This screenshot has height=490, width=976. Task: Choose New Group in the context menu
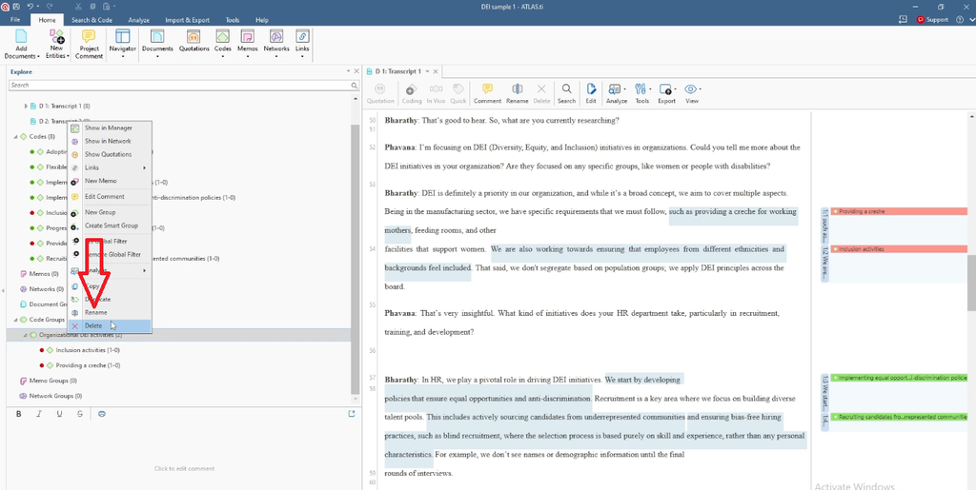coord(110,212)
